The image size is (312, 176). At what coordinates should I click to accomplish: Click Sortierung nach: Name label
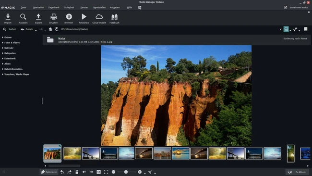click(x=295, y=38)
